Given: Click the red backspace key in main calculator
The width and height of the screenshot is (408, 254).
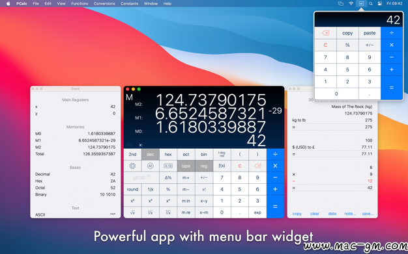Looking at the screenshot, I should pos(257,166).
